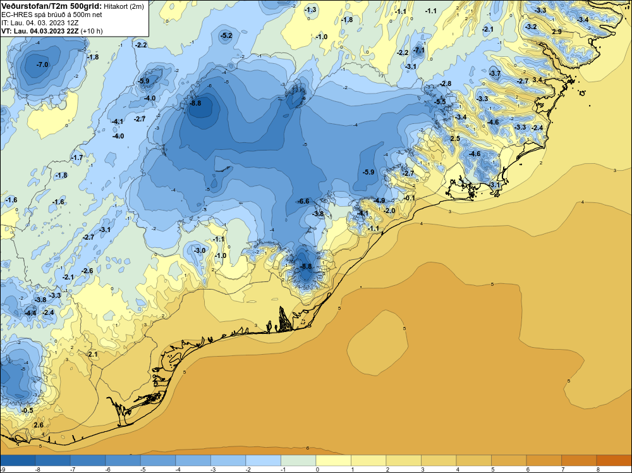The height and width of the screenshot is (473, 632).
Task: Click the valid time "VT: Lau. 04.03.2023 22Z"
Action: 40,31
